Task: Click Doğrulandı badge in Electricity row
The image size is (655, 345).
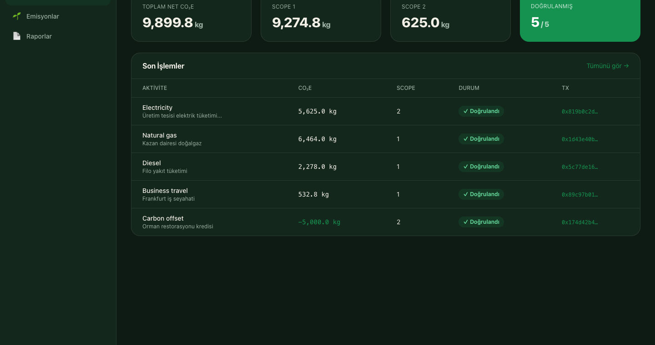Action: (481, 111)
